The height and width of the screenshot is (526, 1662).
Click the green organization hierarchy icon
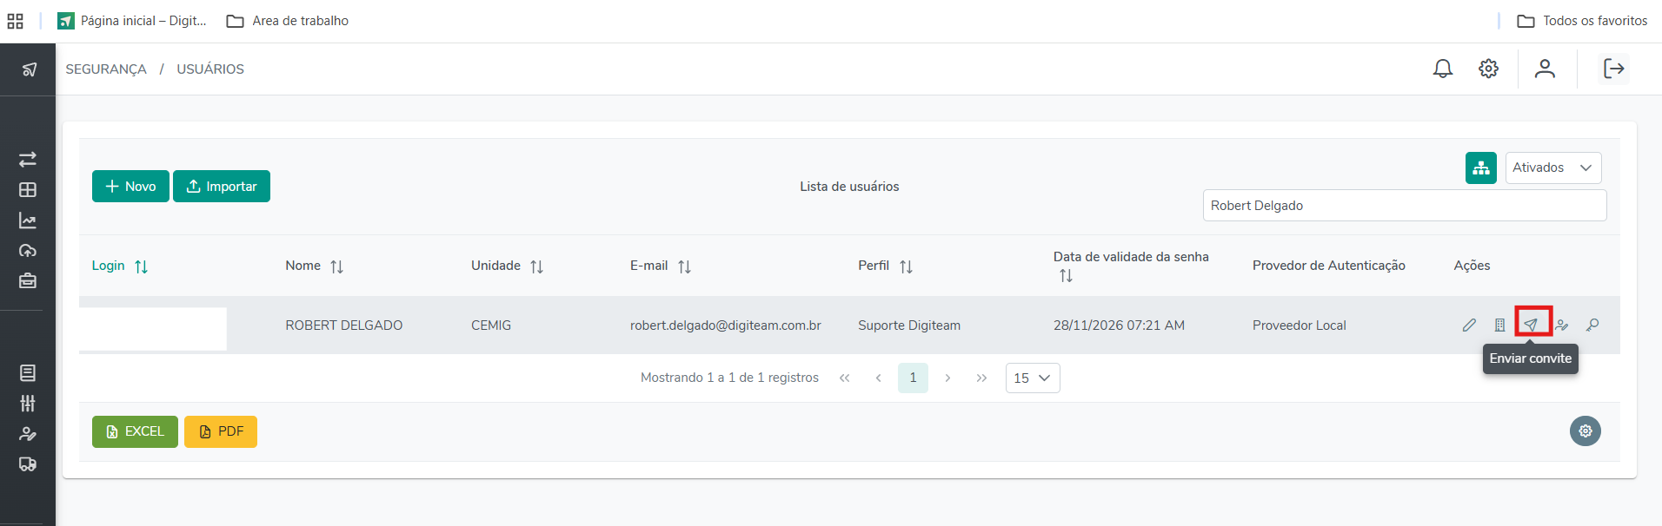coord(1480,168)
